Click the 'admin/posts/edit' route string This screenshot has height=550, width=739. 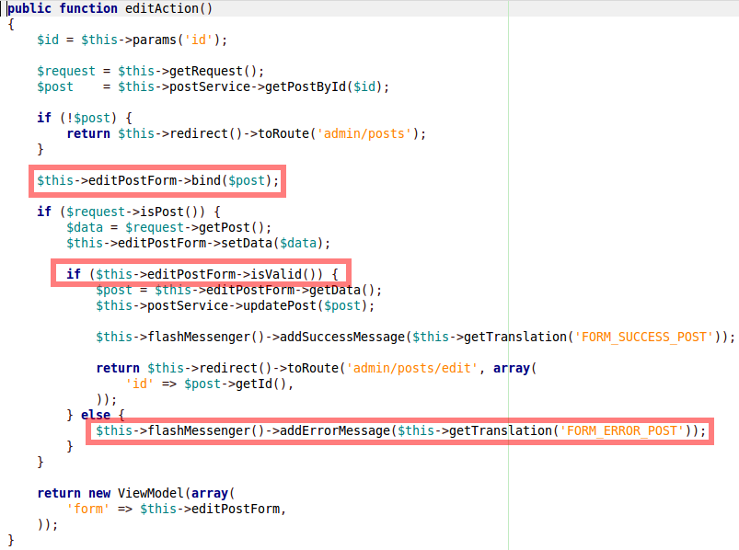pos(410,368)
